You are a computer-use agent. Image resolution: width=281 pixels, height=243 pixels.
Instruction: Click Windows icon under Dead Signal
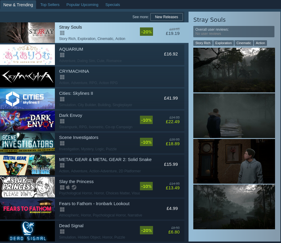pos(62,232)
